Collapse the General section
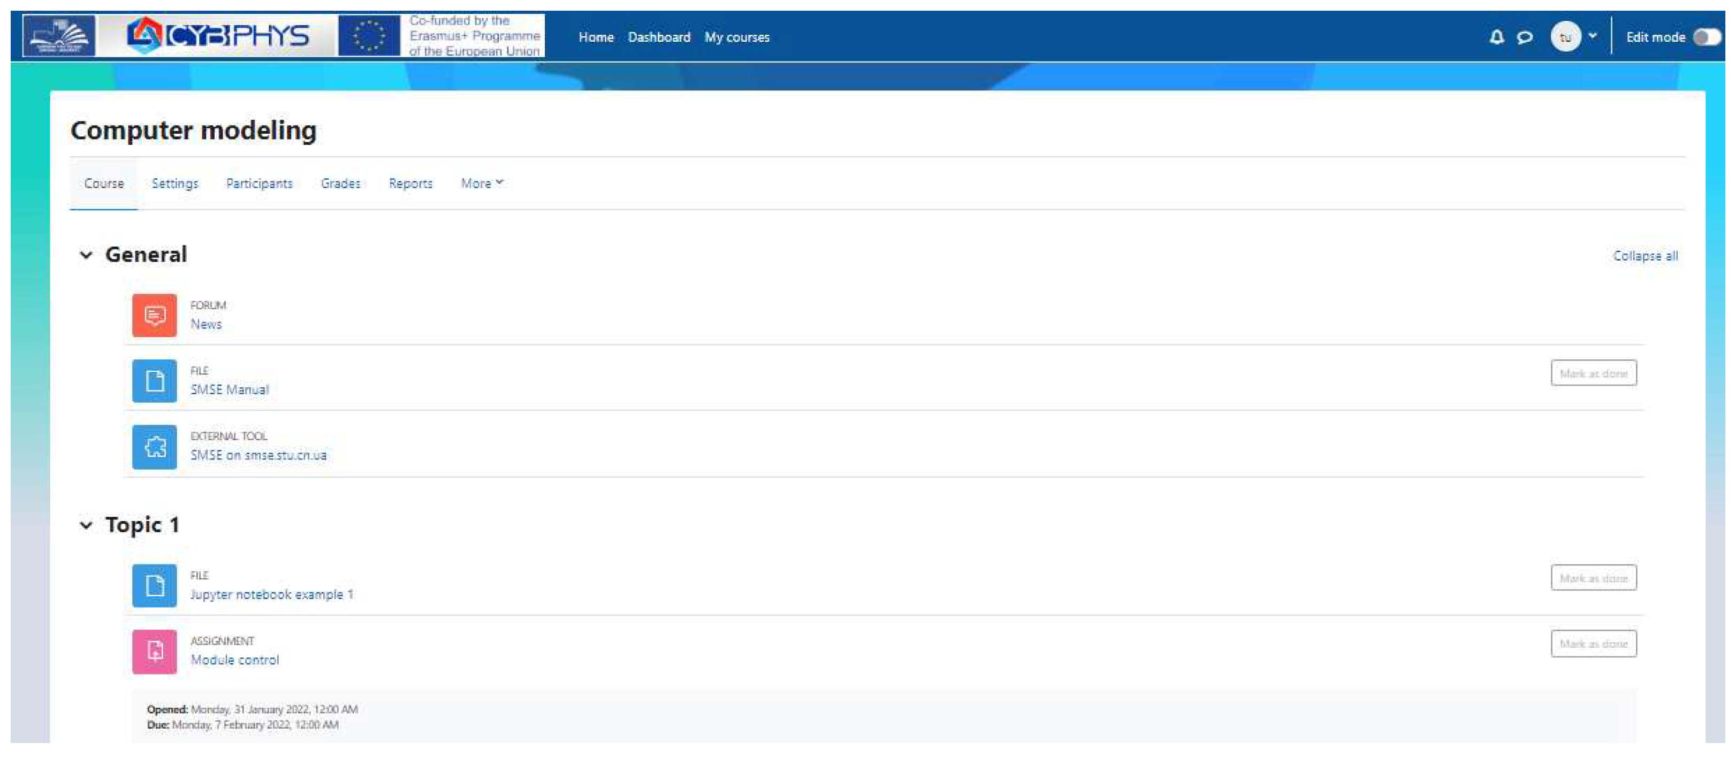This screenshot has width=1735, height=758. [86, 255]
